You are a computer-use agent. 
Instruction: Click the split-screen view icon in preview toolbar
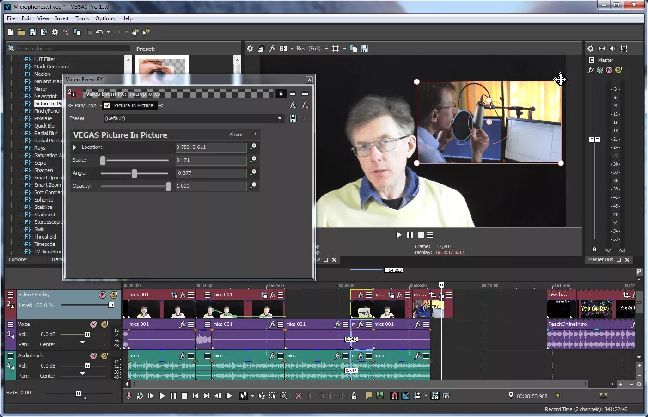tap(283, 48)
